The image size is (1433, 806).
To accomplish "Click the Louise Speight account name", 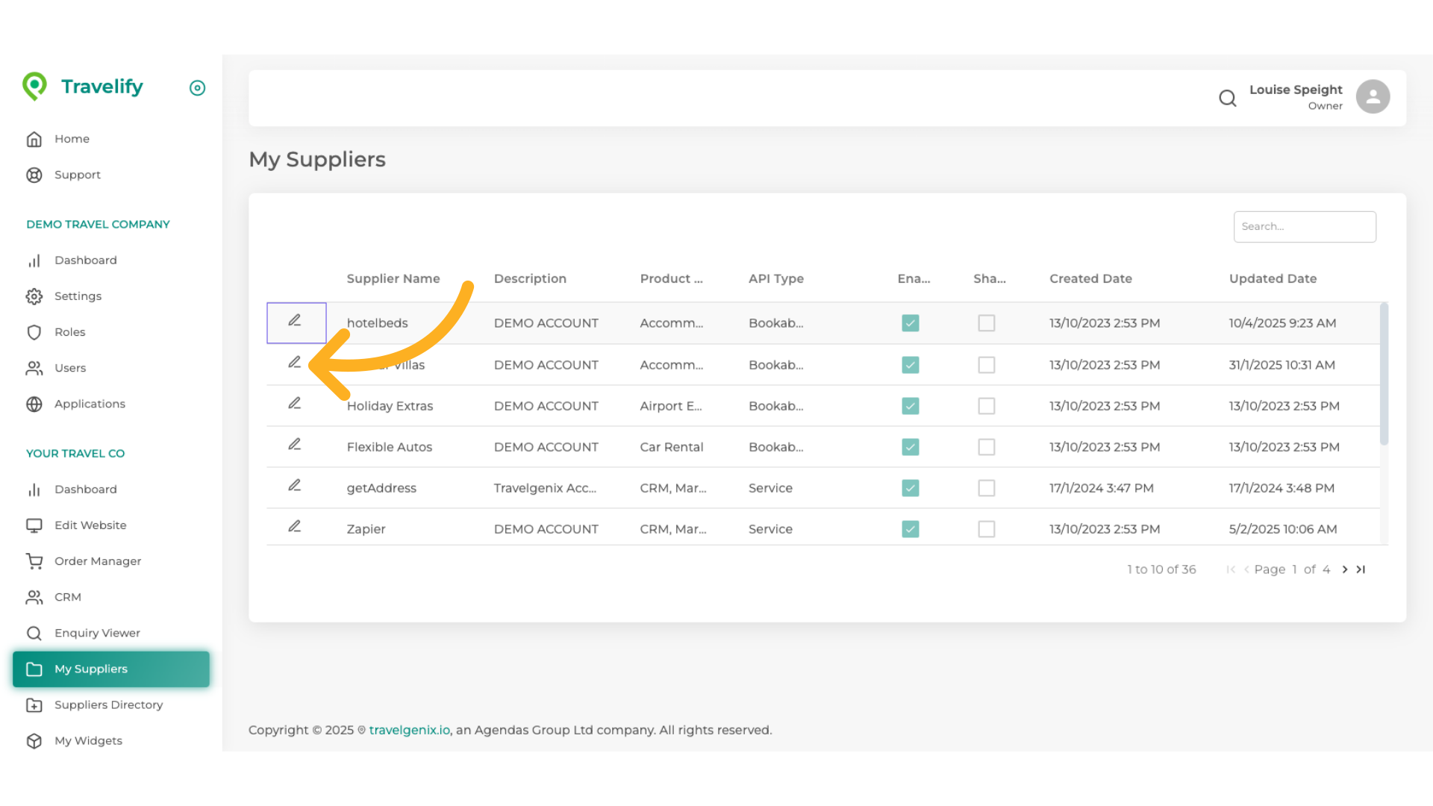I will (1295, 90).
